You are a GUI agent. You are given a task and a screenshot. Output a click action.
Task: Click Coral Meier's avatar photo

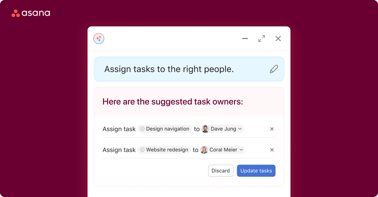(x=204, y=150)
